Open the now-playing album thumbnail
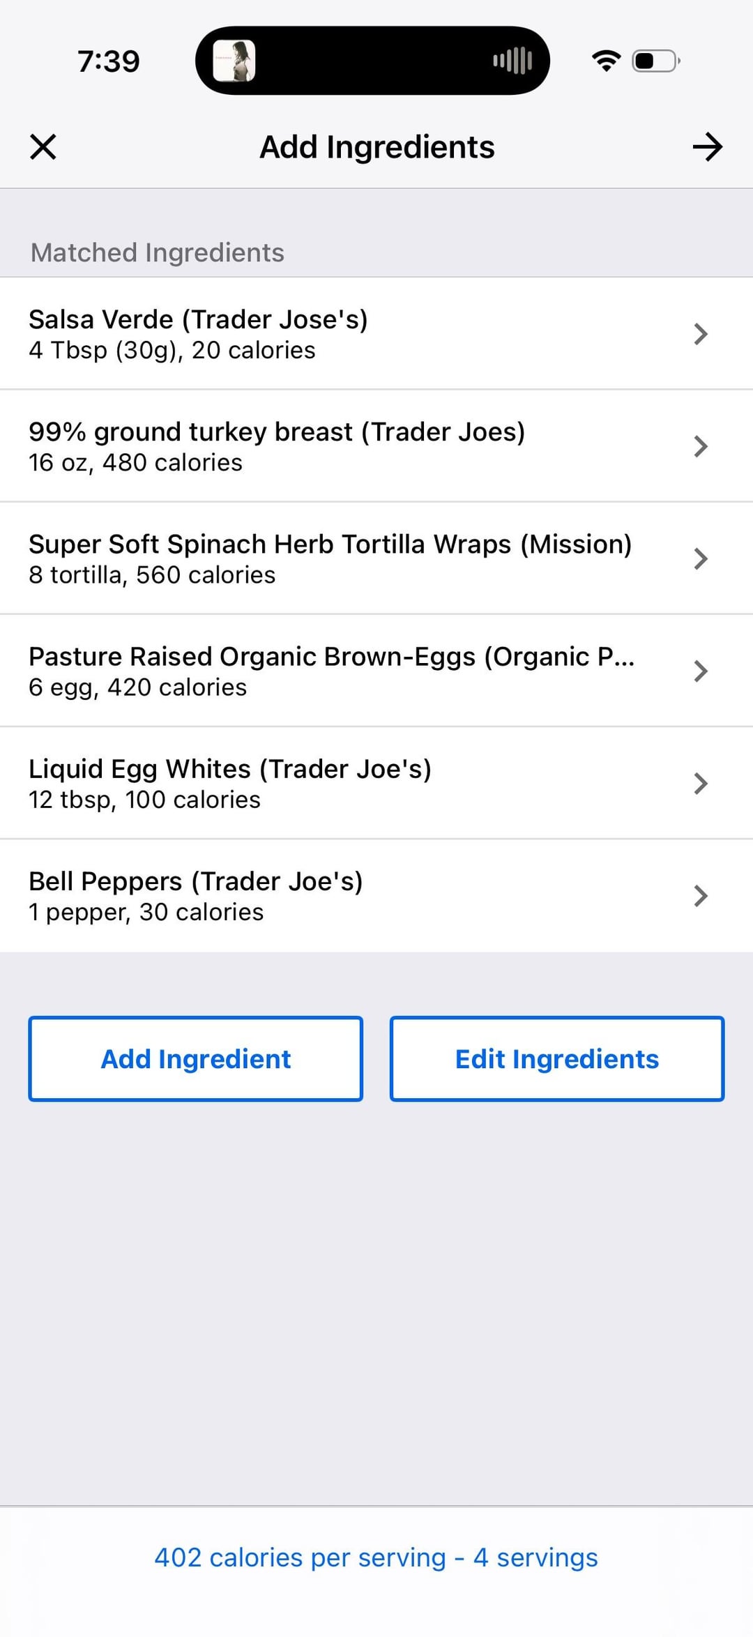 [x=234, y=61]
